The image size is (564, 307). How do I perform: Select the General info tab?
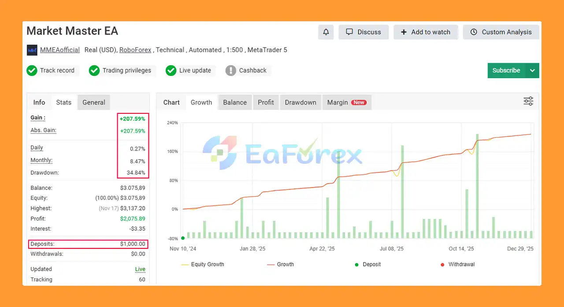(x=94, y=102)
